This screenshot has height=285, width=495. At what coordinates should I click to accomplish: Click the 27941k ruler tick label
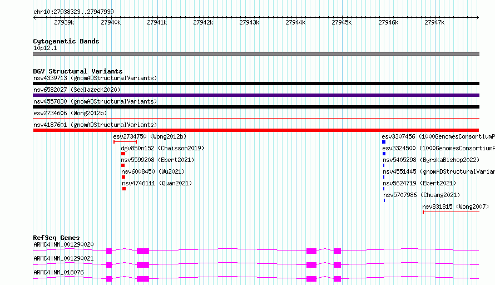click(157, 22)
